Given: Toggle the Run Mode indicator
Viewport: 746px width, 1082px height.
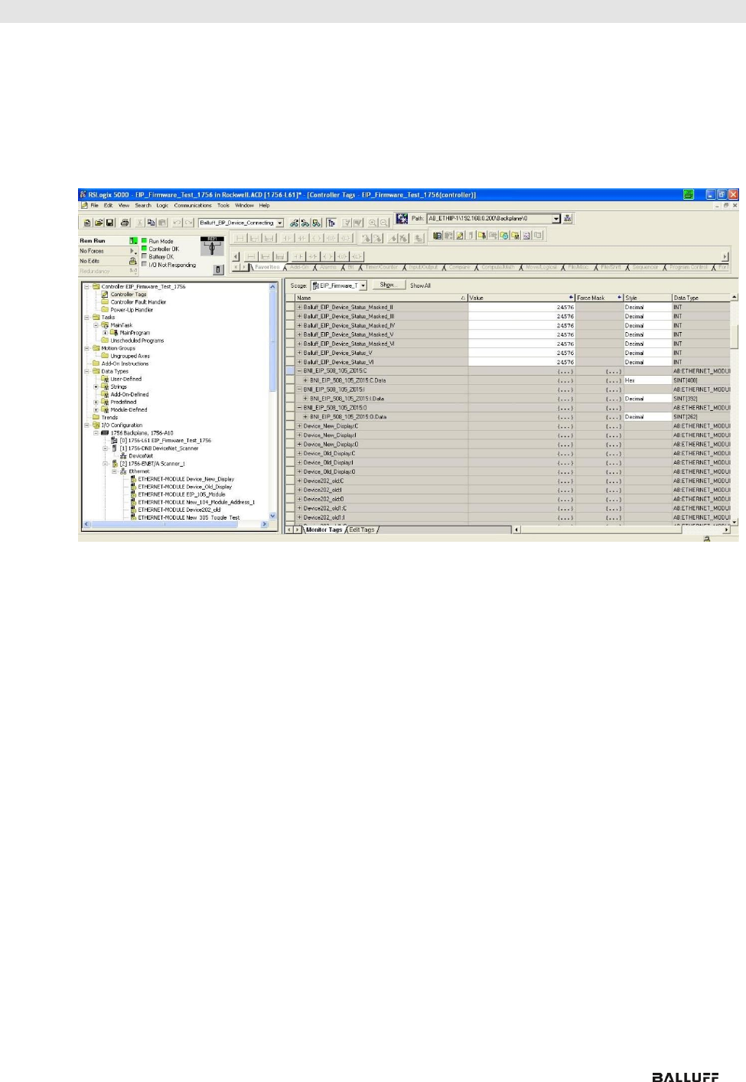Looking at the screenshot, I should point(144,240).
